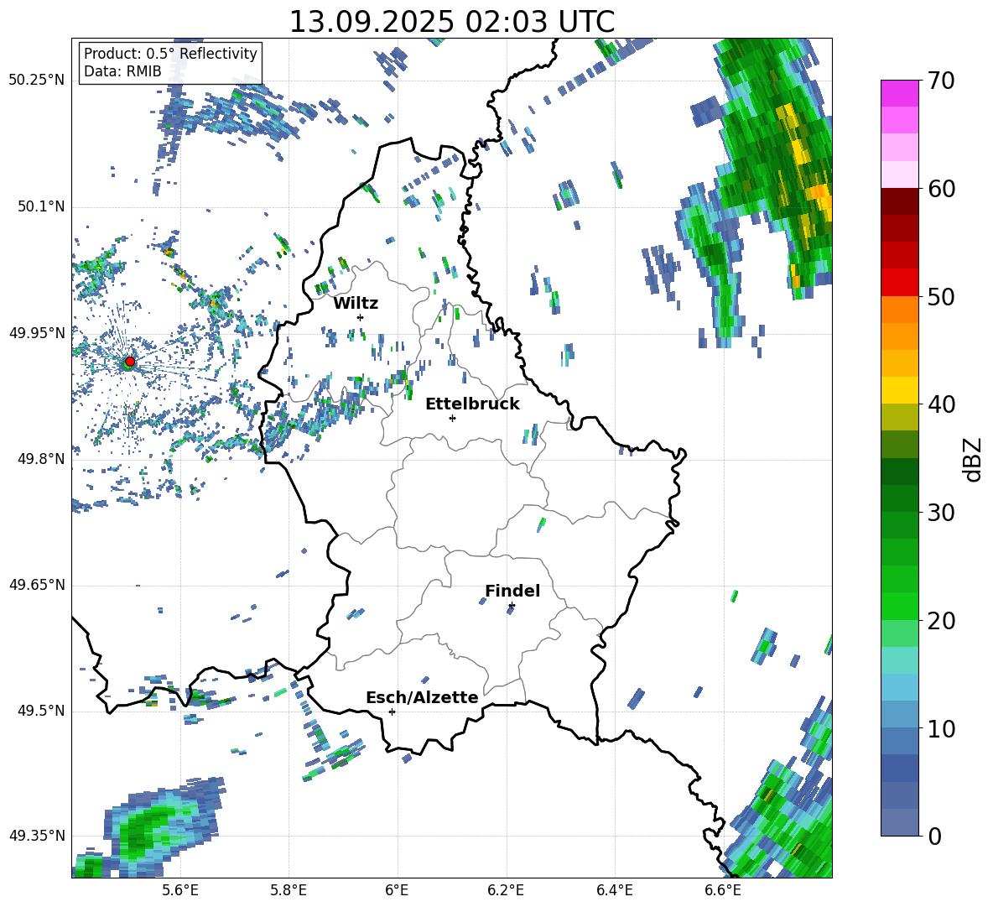Click the Ettelbruck city label
This screenshot has width=993, height=907.
click(472, 404)
